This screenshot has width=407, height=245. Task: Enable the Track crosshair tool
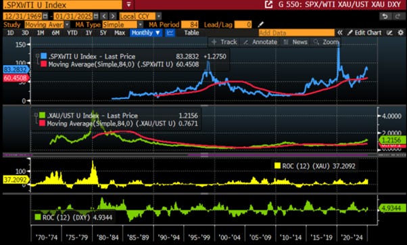(x=224, y=42)
